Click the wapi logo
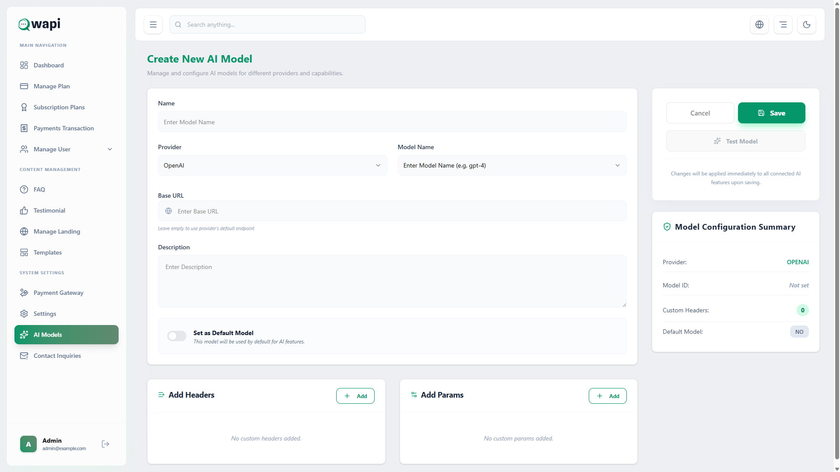 pos(39,24)
